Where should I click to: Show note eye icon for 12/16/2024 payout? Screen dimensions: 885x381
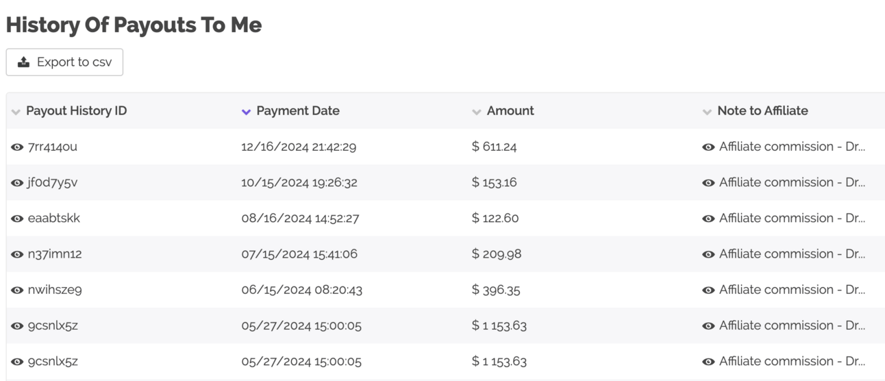coord(708,147)
